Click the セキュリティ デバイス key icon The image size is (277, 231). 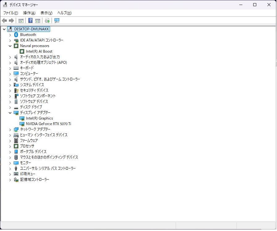coord(16,90)
